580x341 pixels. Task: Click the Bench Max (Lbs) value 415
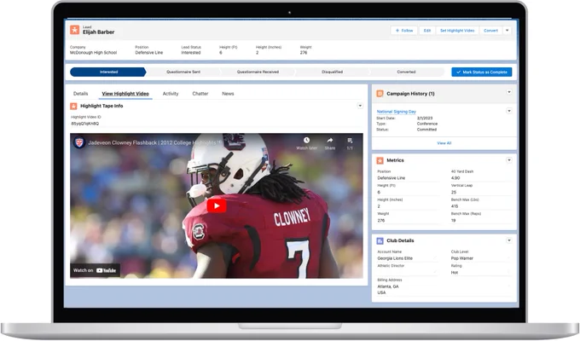455,206
